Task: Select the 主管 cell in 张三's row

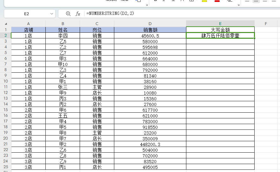Action: [x=97, y=87]
